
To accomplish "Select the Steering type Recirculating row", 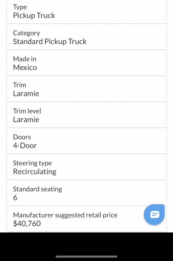I will click(86, 167).
